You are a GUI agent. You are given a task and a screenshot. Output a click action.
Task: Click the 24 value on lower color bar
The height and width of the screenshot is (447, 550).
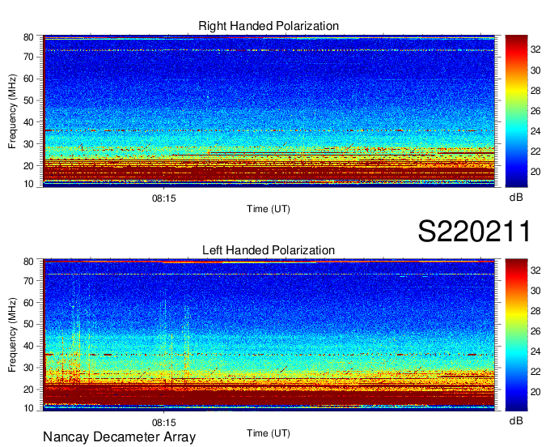click(535, 351)
